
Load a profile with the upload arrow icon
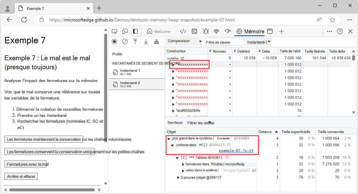135,42
